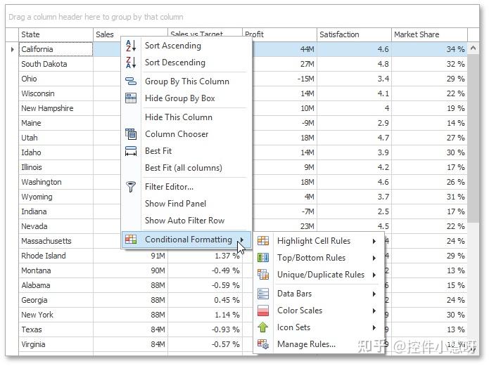Click the Top/Bottom Rules icon

coord(263,258)
